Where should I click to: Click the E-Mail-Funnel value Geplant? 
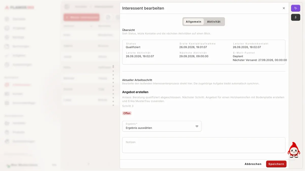pos(238,56)
